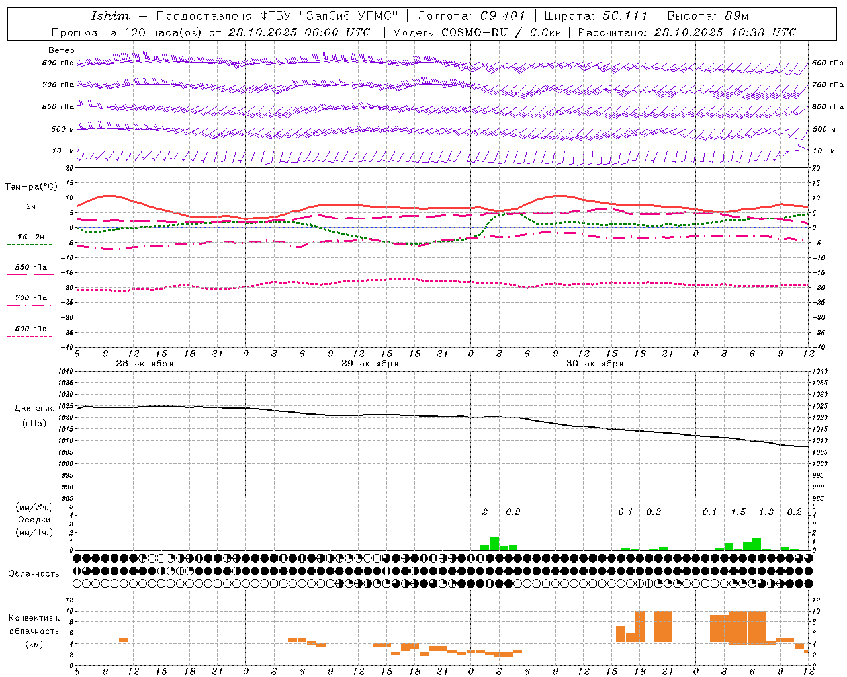Click the "Широта: 56.111" header field
The height and width of the screenshot is (677, 847).
coord(596,16)
